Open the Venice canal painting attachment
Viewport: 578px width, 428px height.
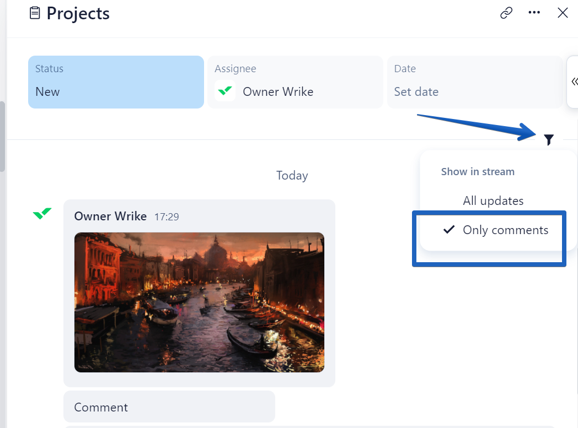click(x=199, y=302)
